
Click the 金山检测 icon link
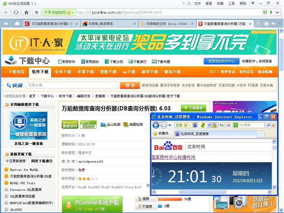[x=110, y=125]
